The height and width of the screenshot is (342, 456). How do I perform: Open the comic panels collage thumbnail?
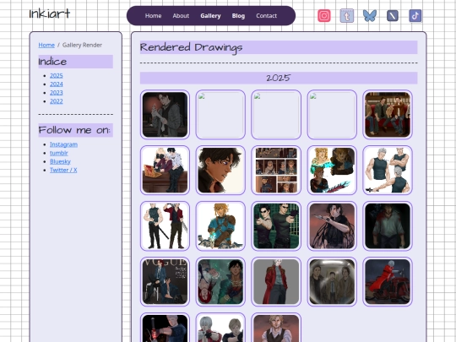tap(276, 170)
